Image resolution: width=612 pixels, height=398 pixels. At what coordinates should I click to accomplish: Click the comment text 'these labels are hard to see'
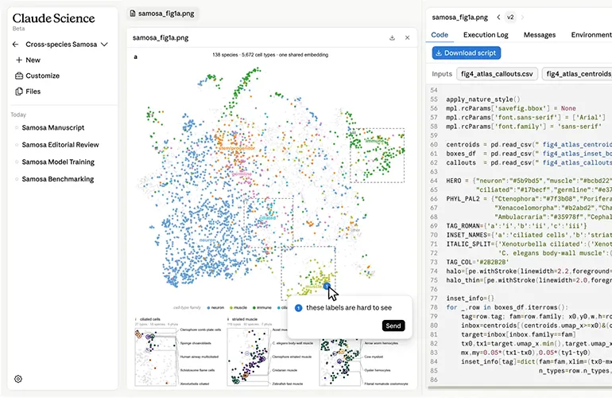(x=349, y=308)
